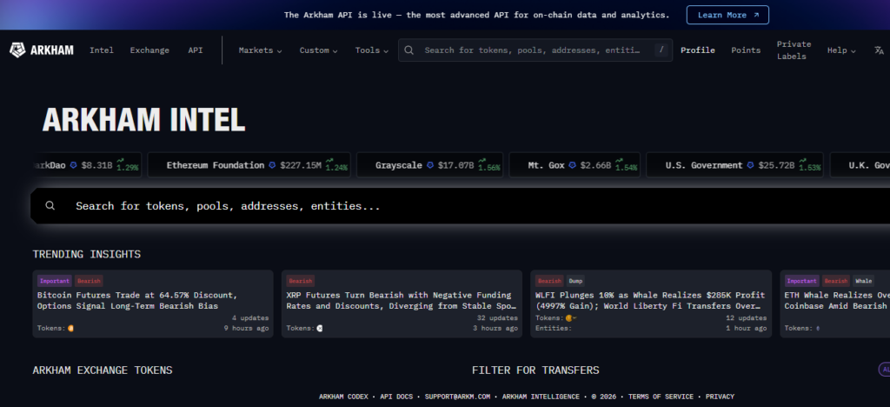Image resolution: width=890 pixels, height=407 pixels.
Task: Click the Bearish tag on the XRP Futures card
Action: [x=300, y=281]
